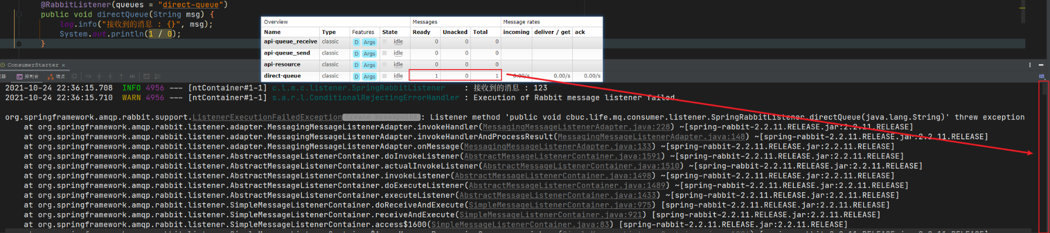Click Args badge for api-queue_send
Screen dimensions: 1050x233
click(370, 54)
